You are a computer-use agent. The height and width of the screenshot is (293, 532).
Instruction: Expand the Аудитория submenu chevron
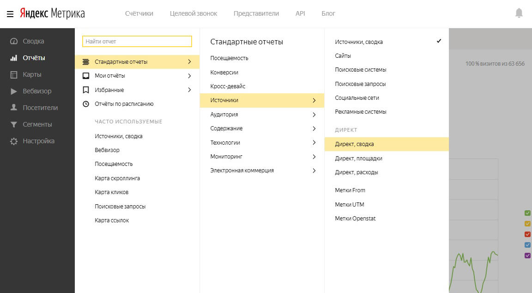point(314,115)
